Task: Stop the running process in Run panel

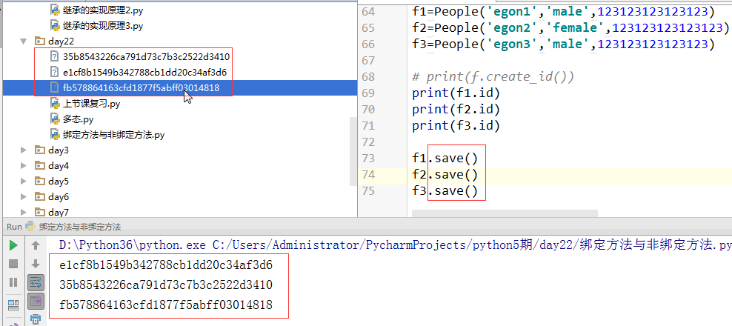Action: coord(13,264)
